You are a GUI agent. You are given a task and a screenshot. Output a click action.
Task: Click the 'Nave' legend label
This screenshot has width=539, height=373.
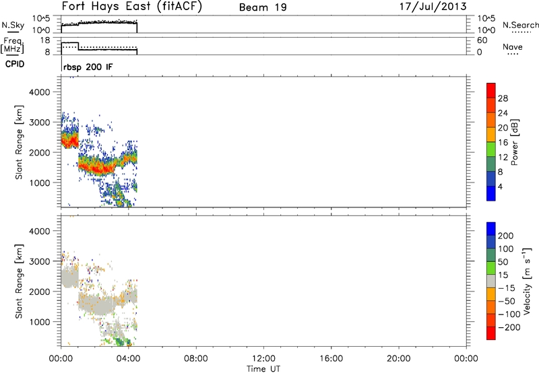[513, 47]
